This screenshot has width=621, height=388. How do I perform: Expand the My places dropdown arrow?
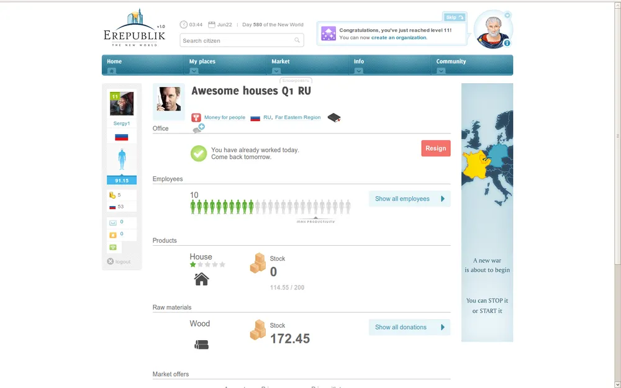click(x=194, y=71)
